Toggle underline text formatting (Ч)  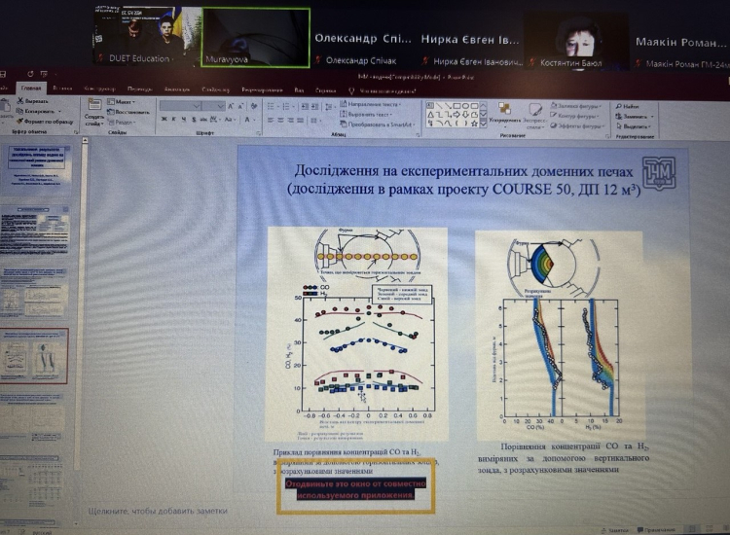[182, 119]
